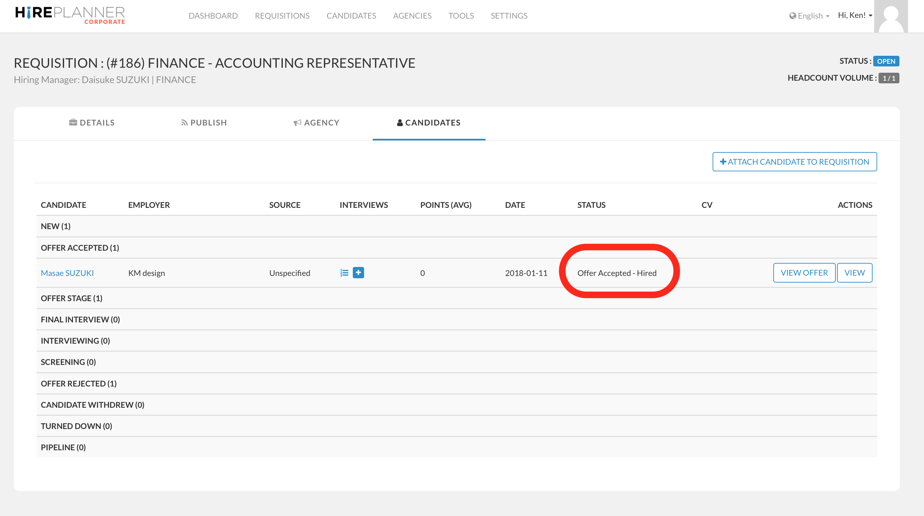Screen dimensions: 924x516
Task: Open the Masae SUZUKI candidate link
Action: [x=67, y=273]
